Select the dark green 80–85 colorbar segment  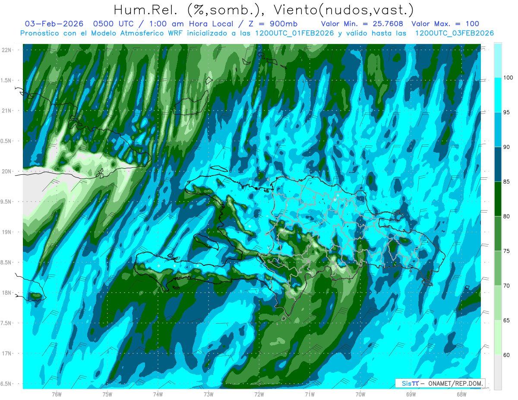click(x=498, y=199)
